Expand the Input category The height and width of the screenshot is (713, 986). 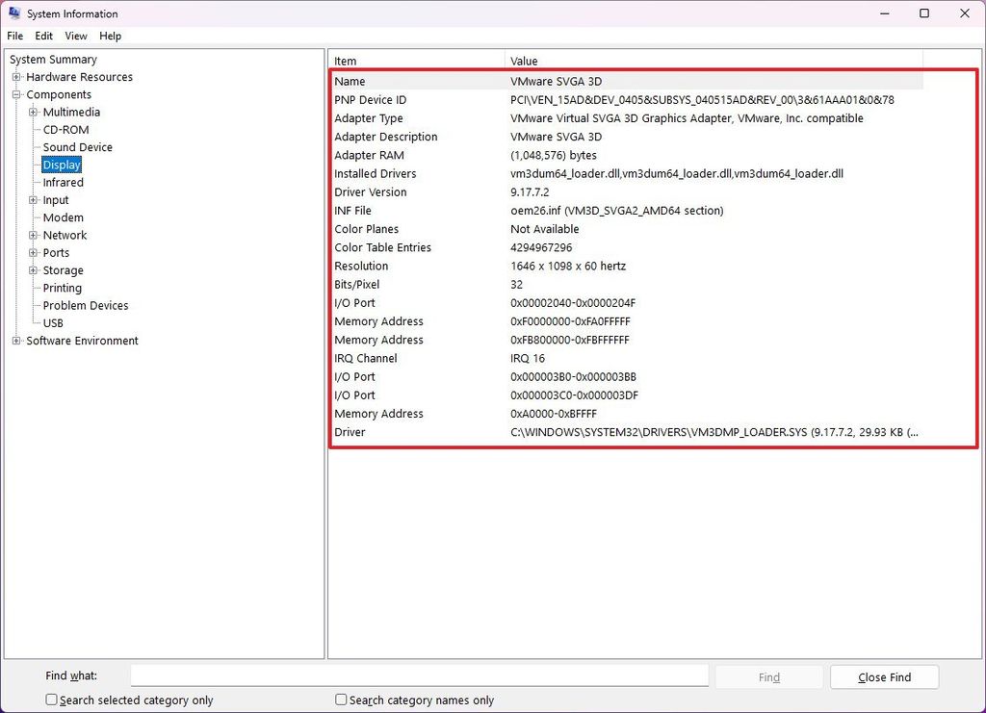(32, 200)
